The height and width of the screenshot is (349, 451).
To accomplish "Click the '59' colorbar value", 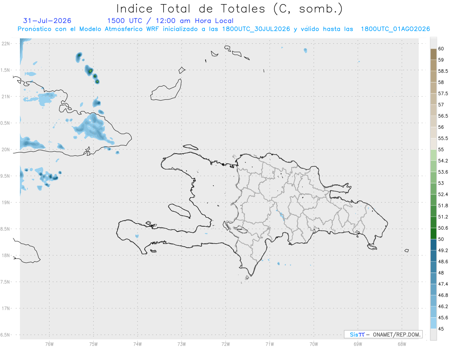I will [x=441, y=60].
